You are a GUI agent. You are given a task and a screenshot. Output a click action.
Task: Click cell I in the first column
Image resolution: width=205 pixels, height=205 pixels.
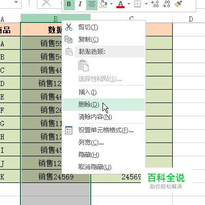coord(10,150)
